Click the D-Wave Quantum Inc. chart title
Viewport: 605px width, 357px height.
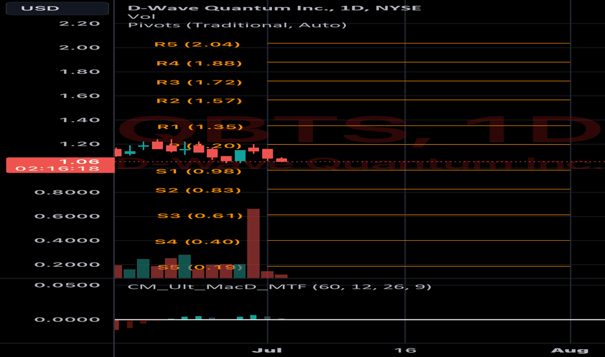coord(275,8)
